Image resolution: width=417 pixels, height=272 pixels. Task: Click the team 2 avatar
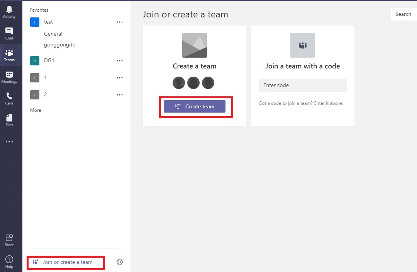tap(35, 95)
